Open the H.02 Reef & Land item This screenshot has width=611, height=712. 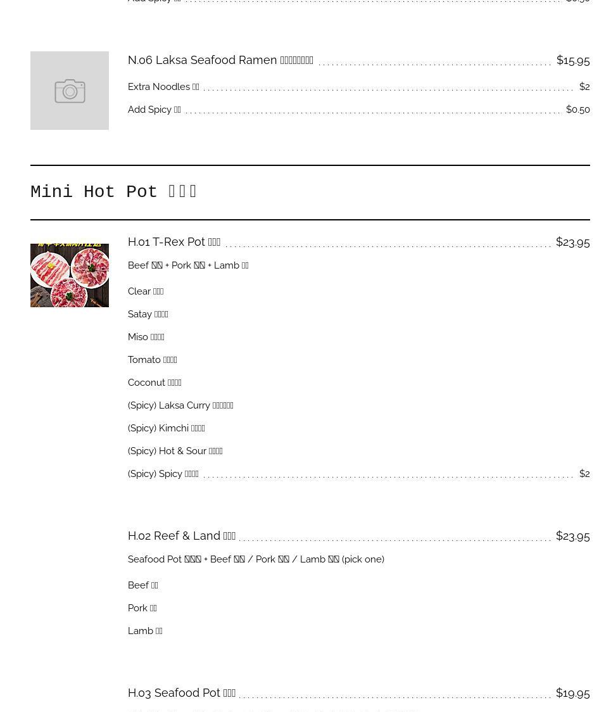tap(182, 536)
